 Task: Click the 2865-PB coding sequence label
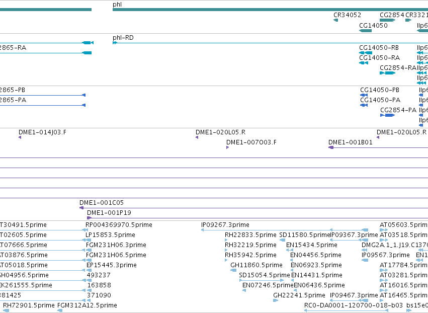point(13,90)
